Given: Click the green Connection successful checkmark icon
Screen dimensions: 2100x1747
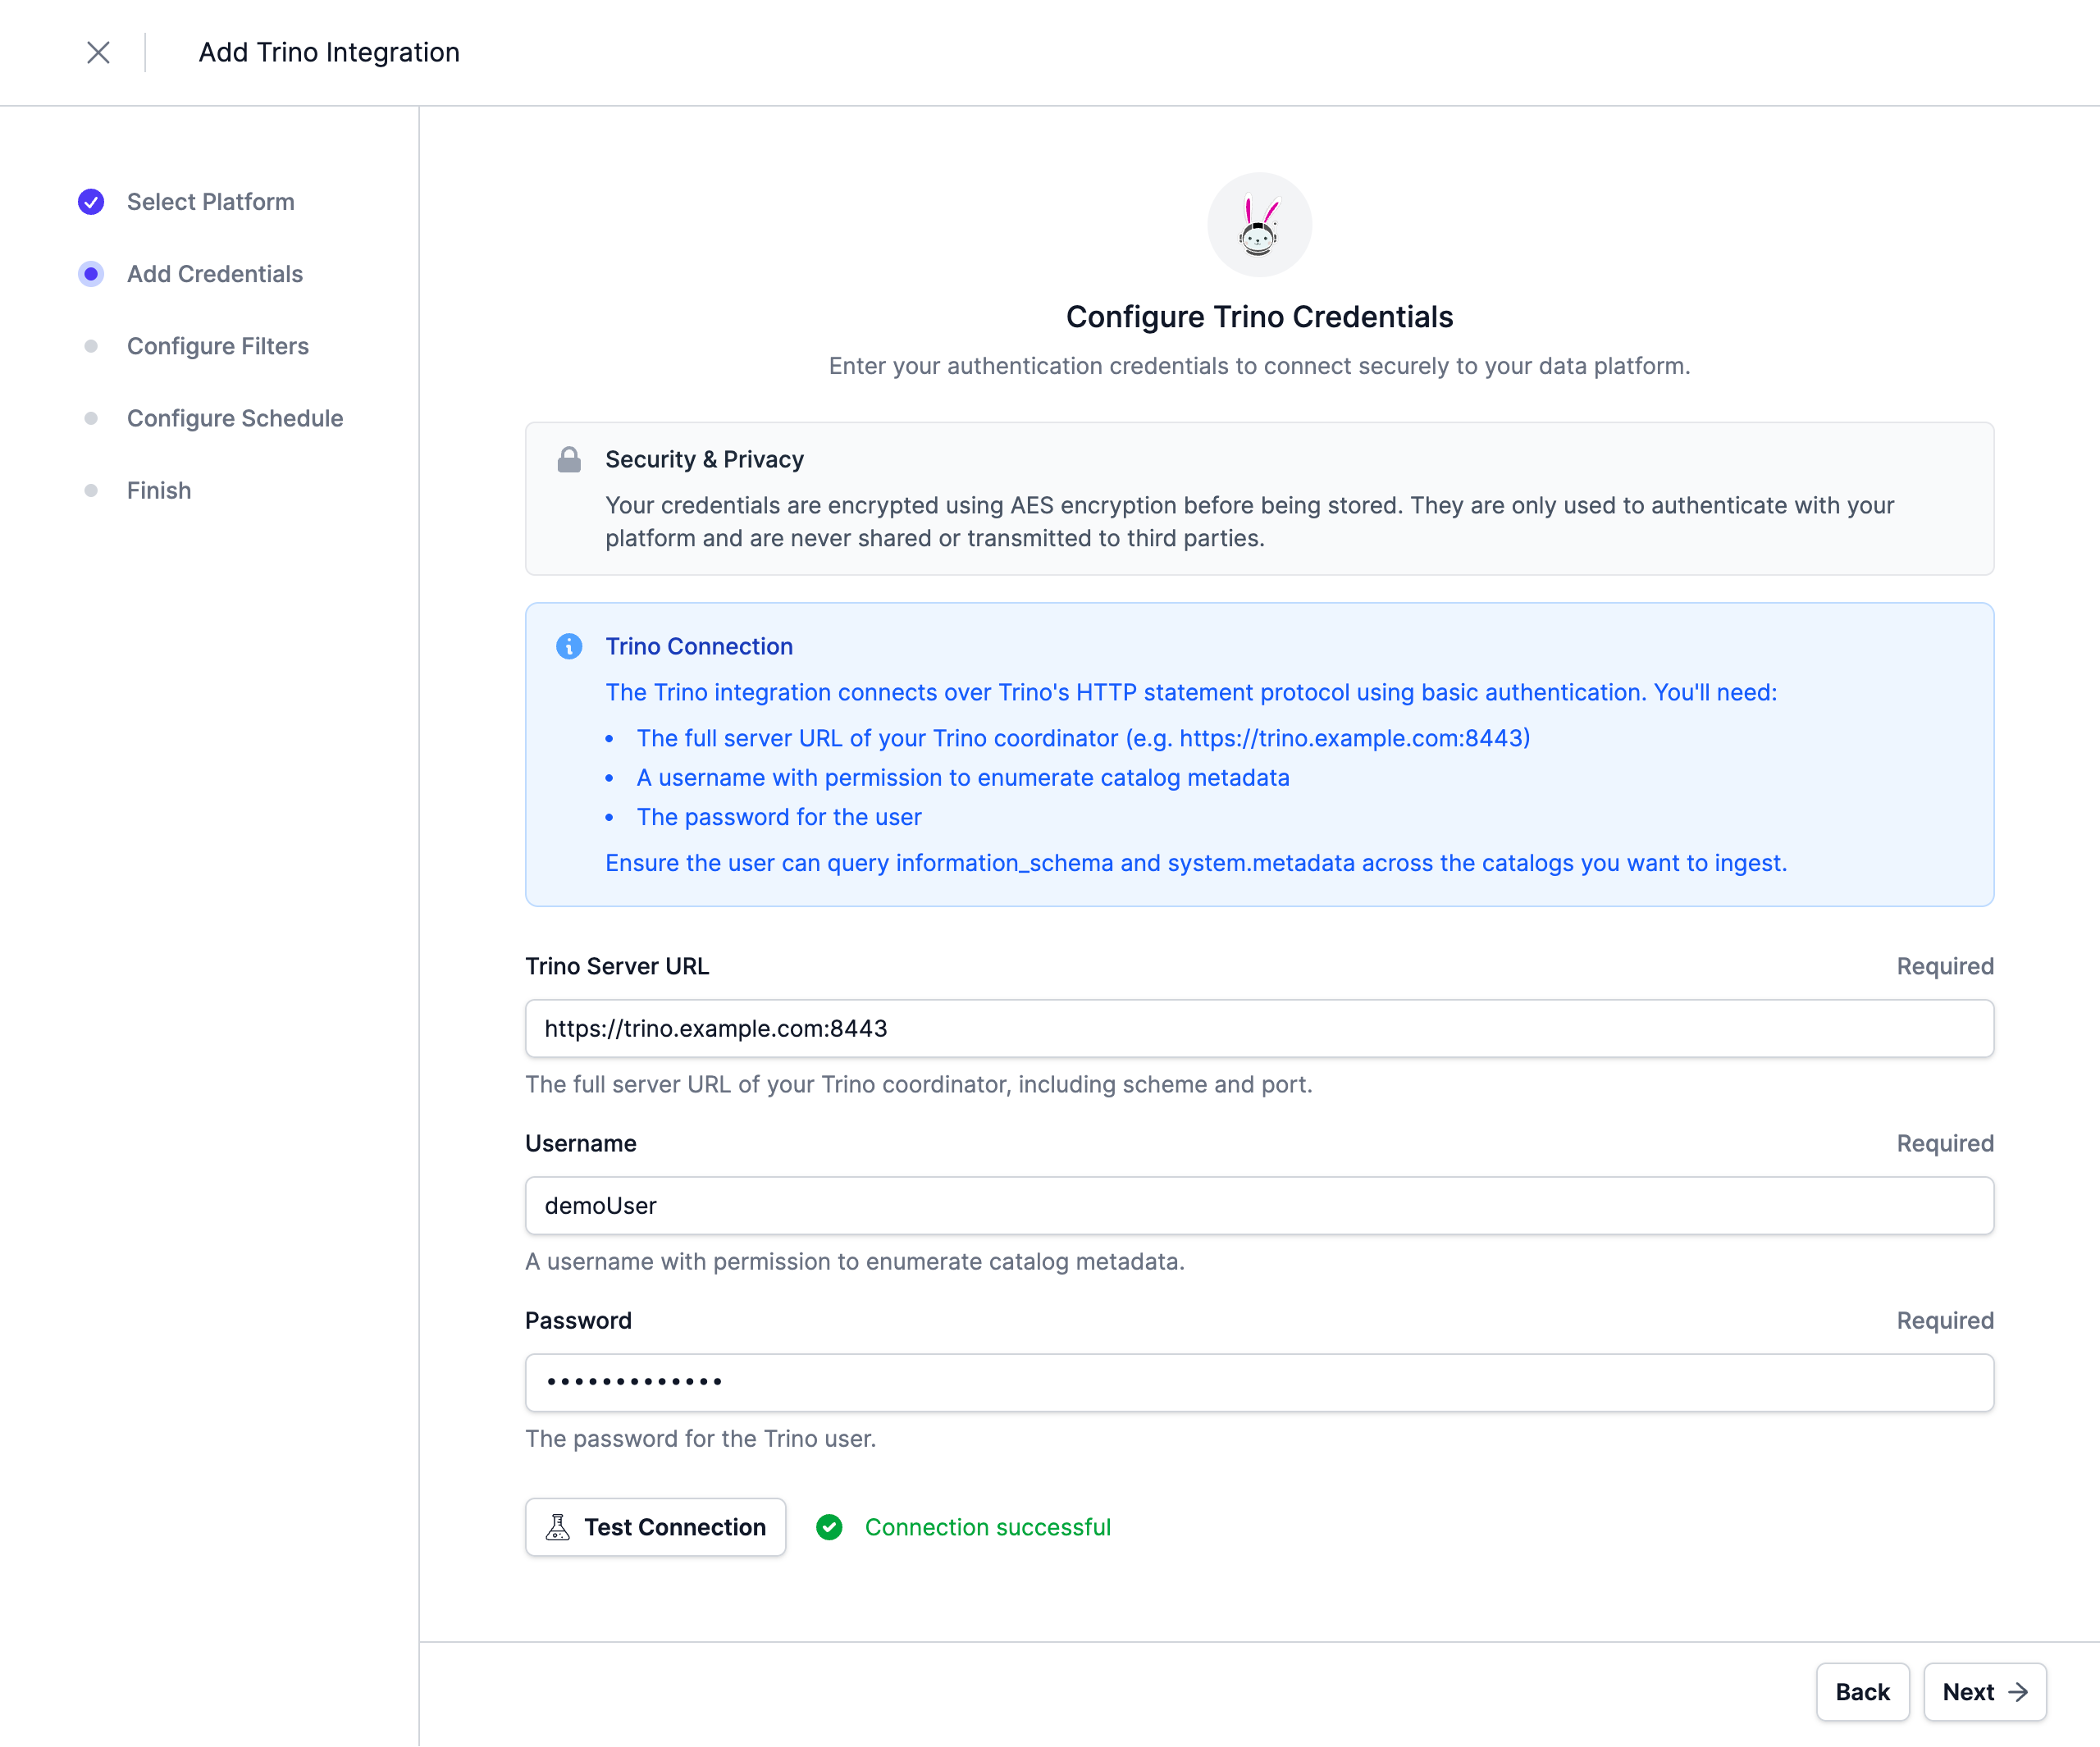Looking at the screenshot, I should 829,1527.
